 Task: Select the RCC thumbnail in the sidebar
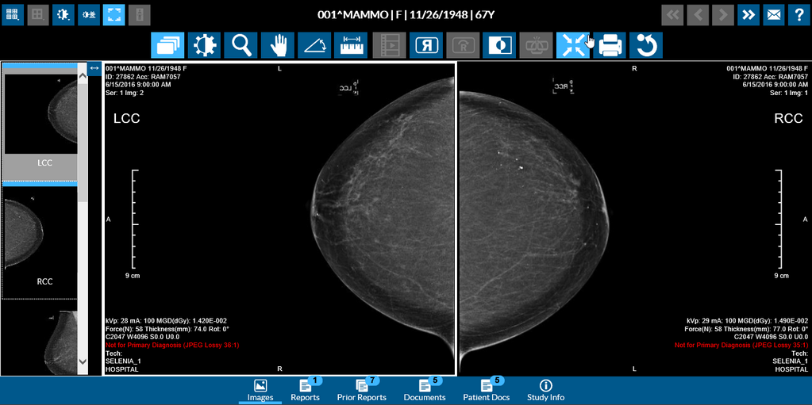point(44,242)
